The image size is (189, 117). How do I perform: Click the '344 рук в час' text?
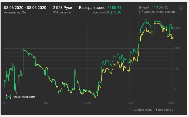pyautogui.click(x=62, y=12)
